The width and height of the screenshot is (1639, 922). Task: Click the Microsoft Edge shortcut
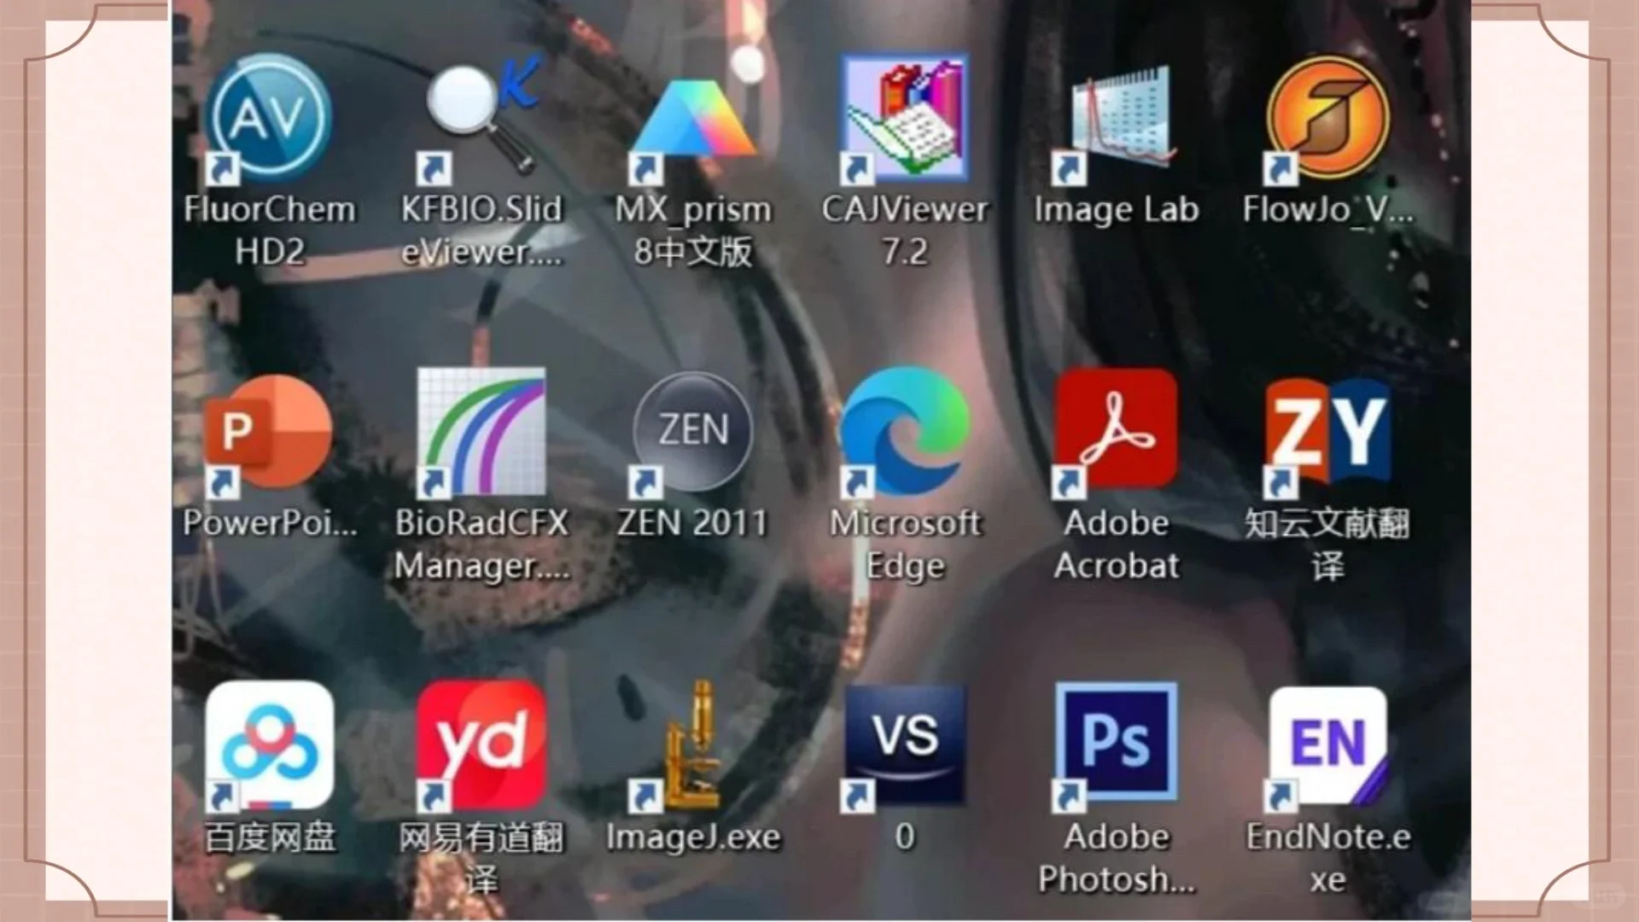[x=905, y=431]
